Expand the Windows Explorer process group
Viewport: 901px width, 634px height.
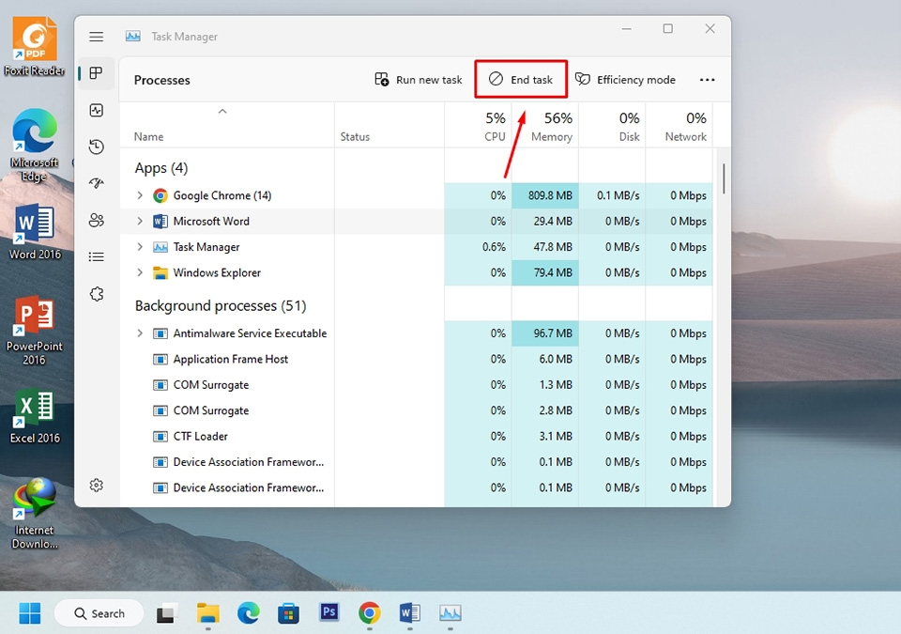pyautogui.click(x=139, y=272)
